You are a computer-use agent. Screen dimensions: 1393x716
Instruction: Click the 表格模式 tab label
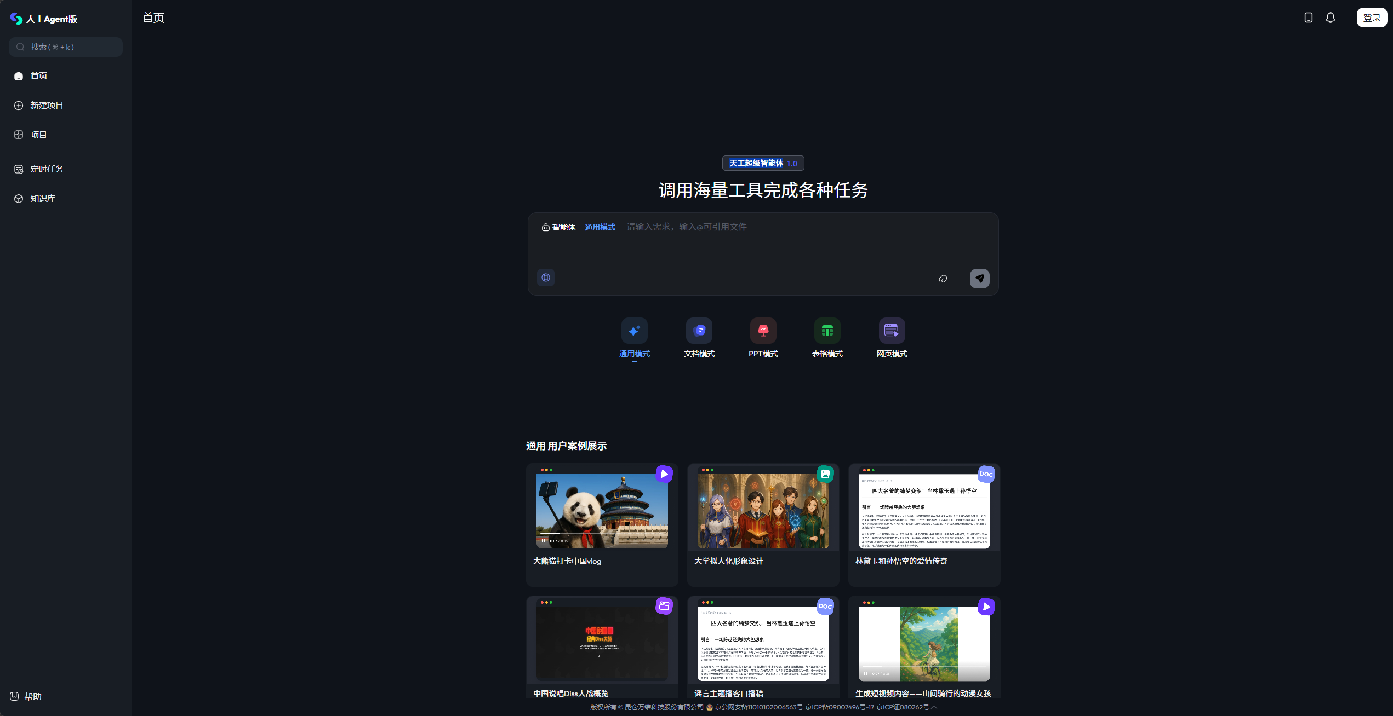pos(827,354)
